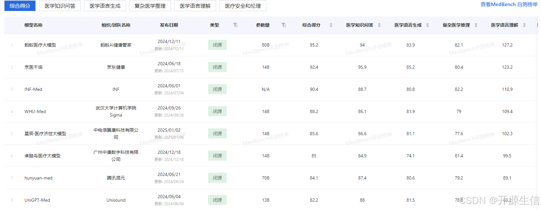Click the 2024/06/18 release date
The width and height of the screenshot is (541, 210).
point(169,64)
